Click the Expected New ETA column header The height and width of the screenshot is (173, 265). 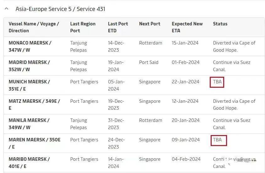point(187,27)
